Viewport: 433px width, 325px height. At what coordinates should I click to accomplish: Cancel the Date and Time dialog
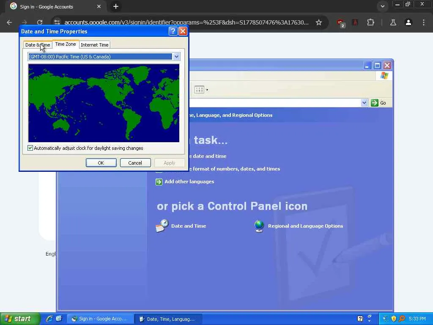(135, 163)
